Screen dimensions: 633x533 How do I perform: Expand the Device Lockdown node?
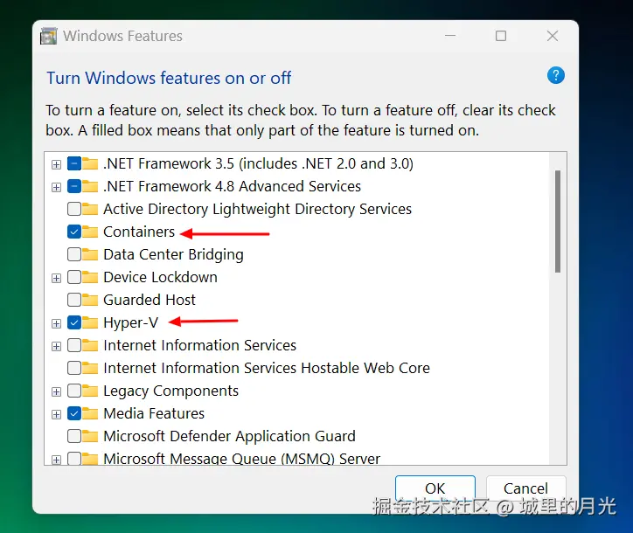(57, 278)
